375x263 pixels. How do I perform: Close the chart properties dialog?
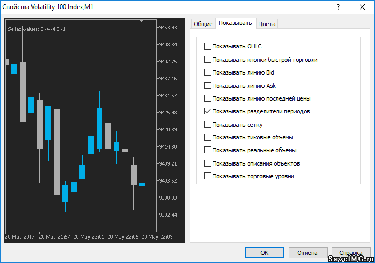coord(363,6)
